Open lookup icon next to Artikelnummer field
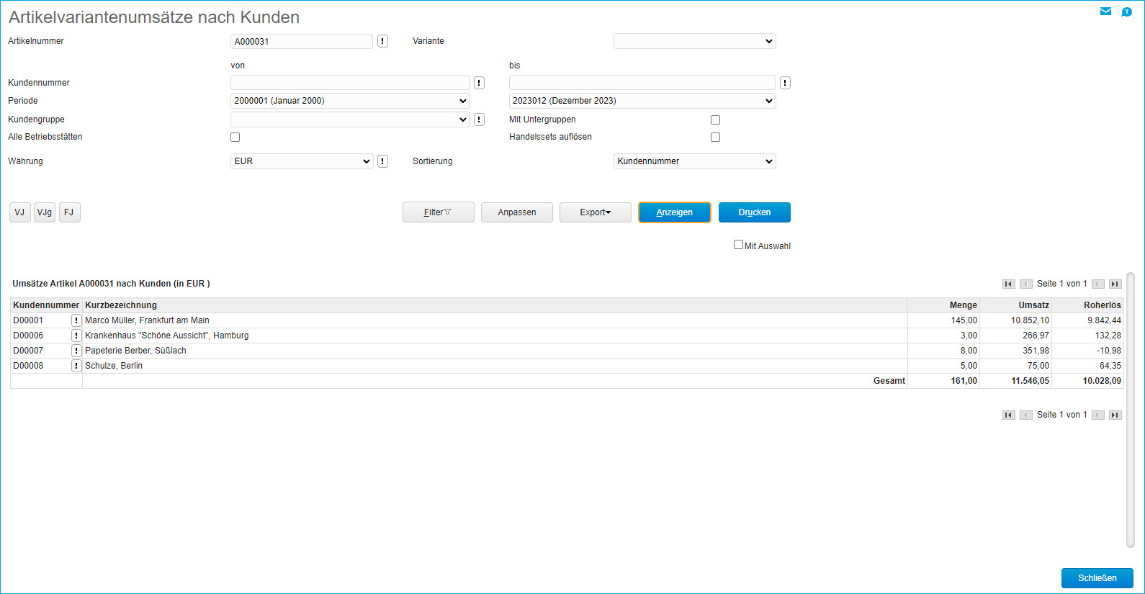Image resolution: width=1145 pixels, height=594 pixels. point(382,42)
